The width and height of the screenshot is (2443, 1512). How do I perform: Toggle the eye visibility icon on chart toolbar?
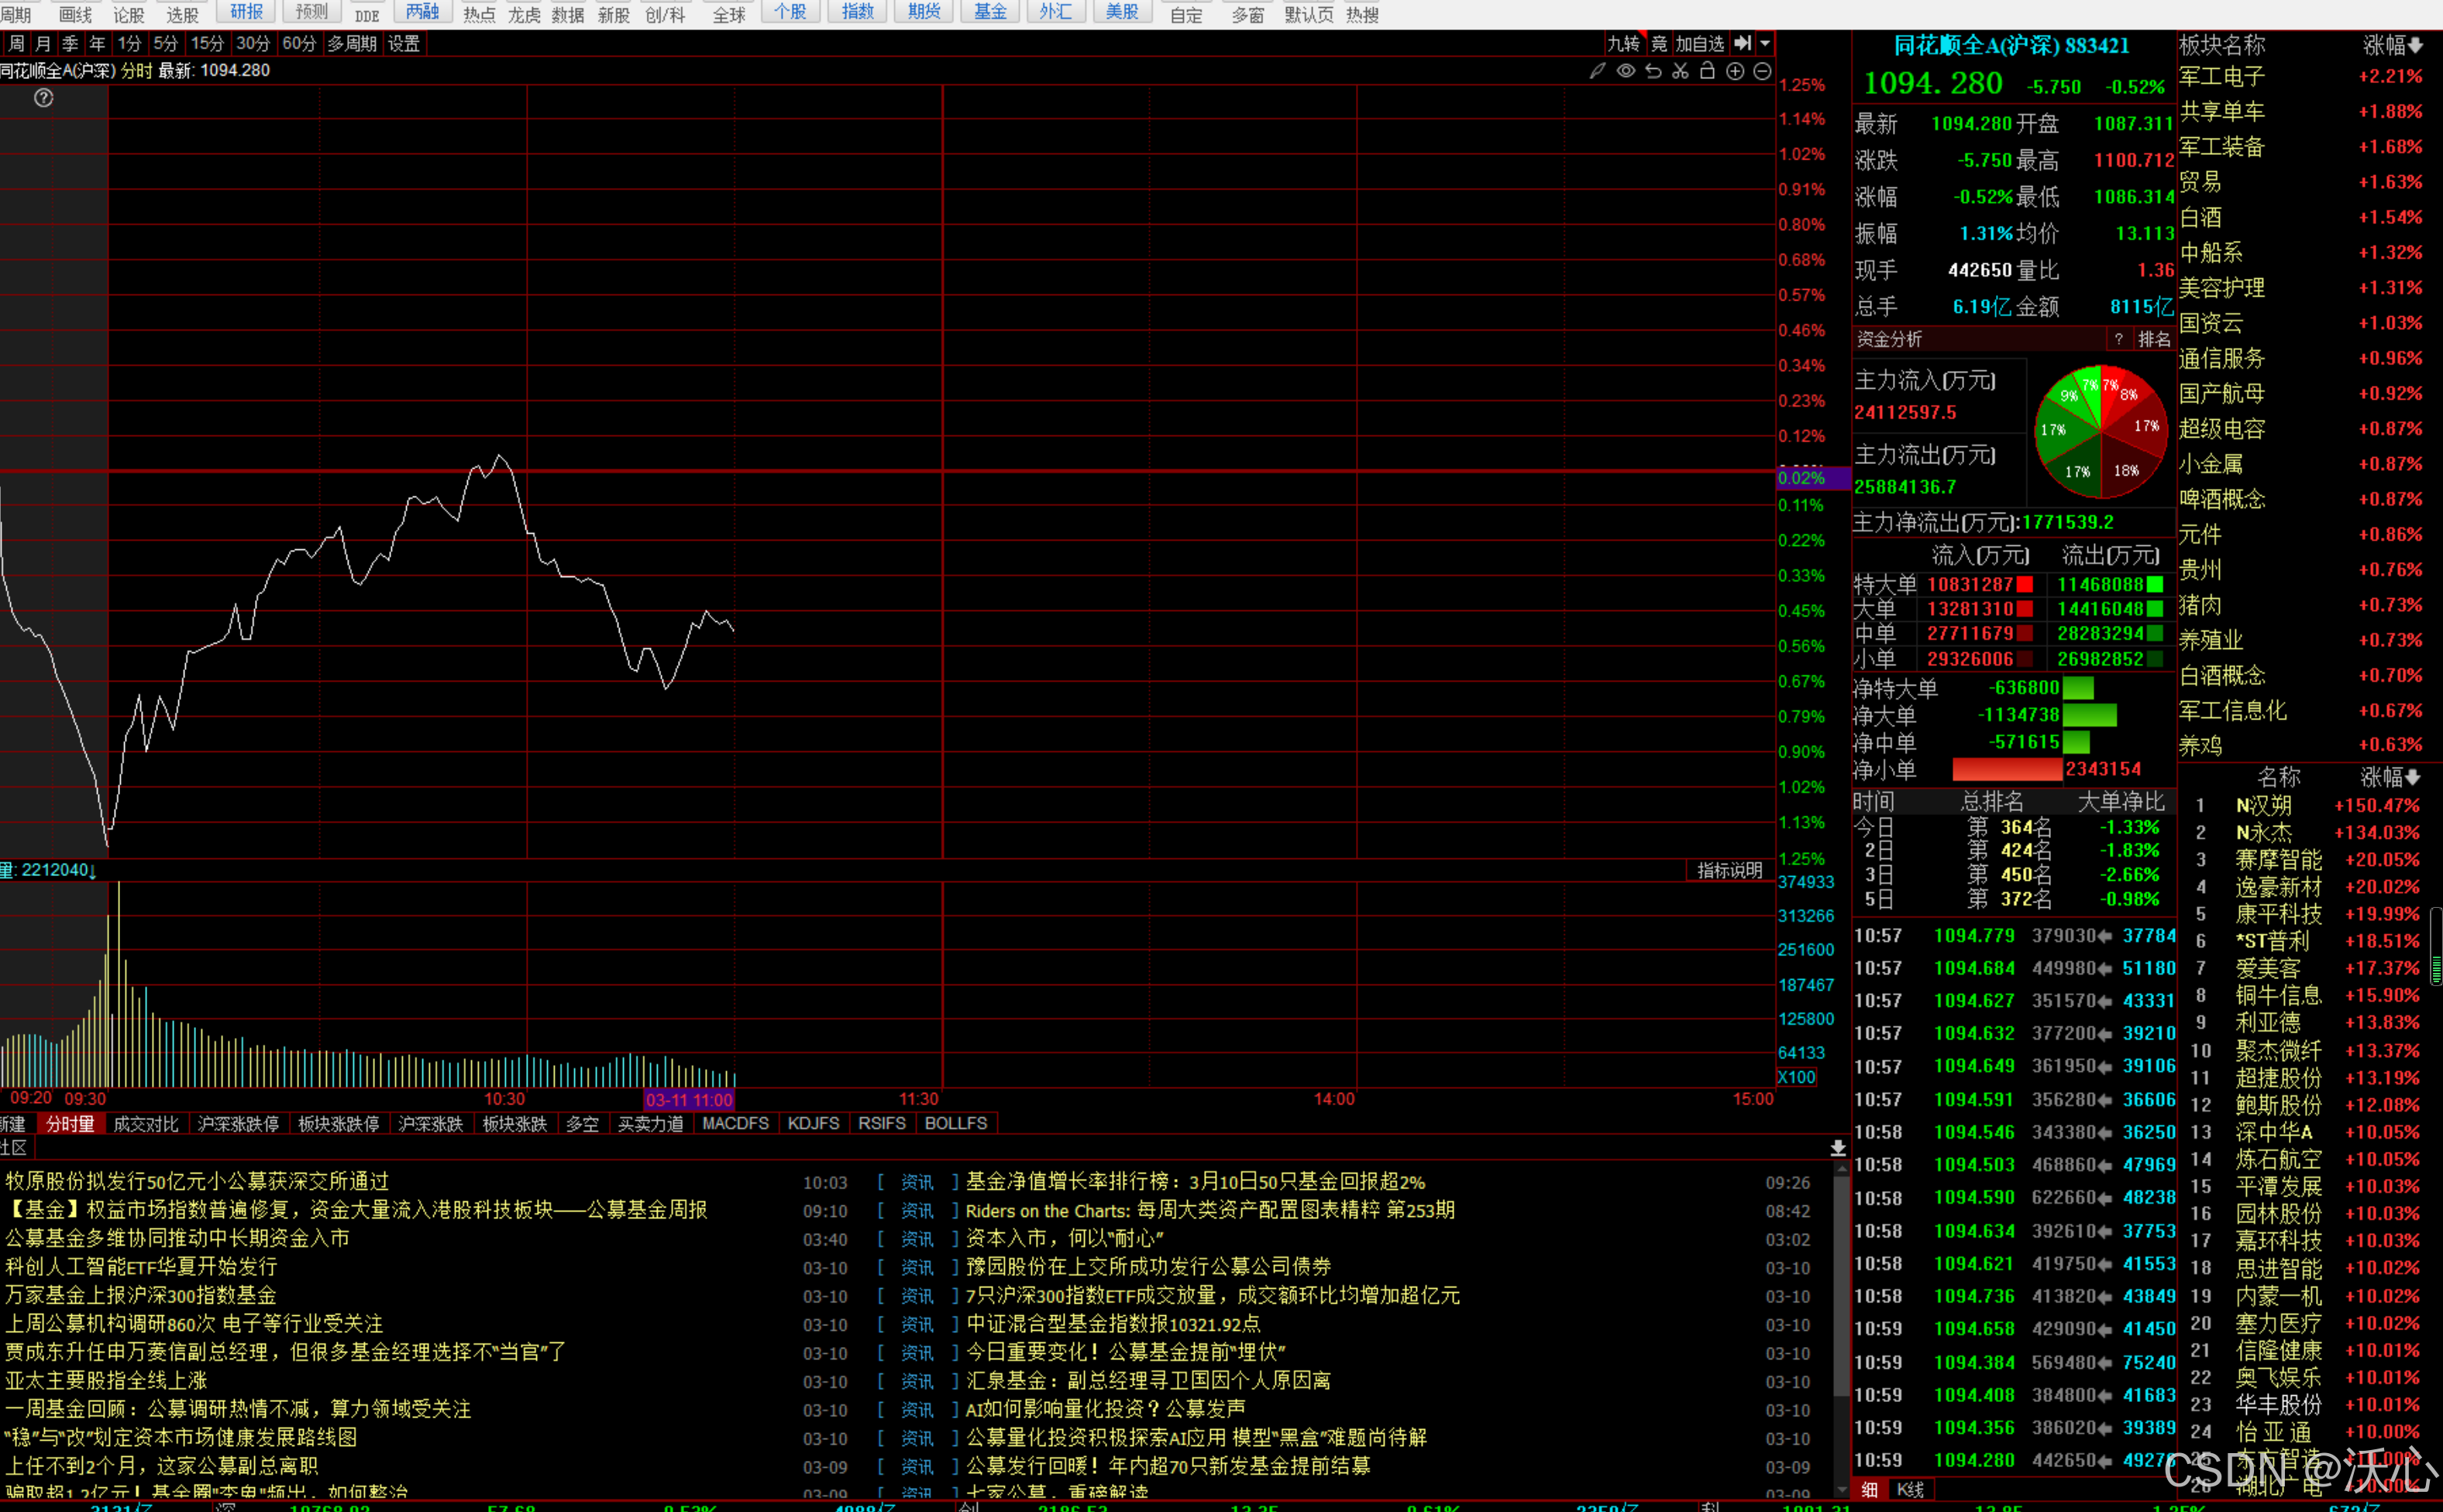1626,71
